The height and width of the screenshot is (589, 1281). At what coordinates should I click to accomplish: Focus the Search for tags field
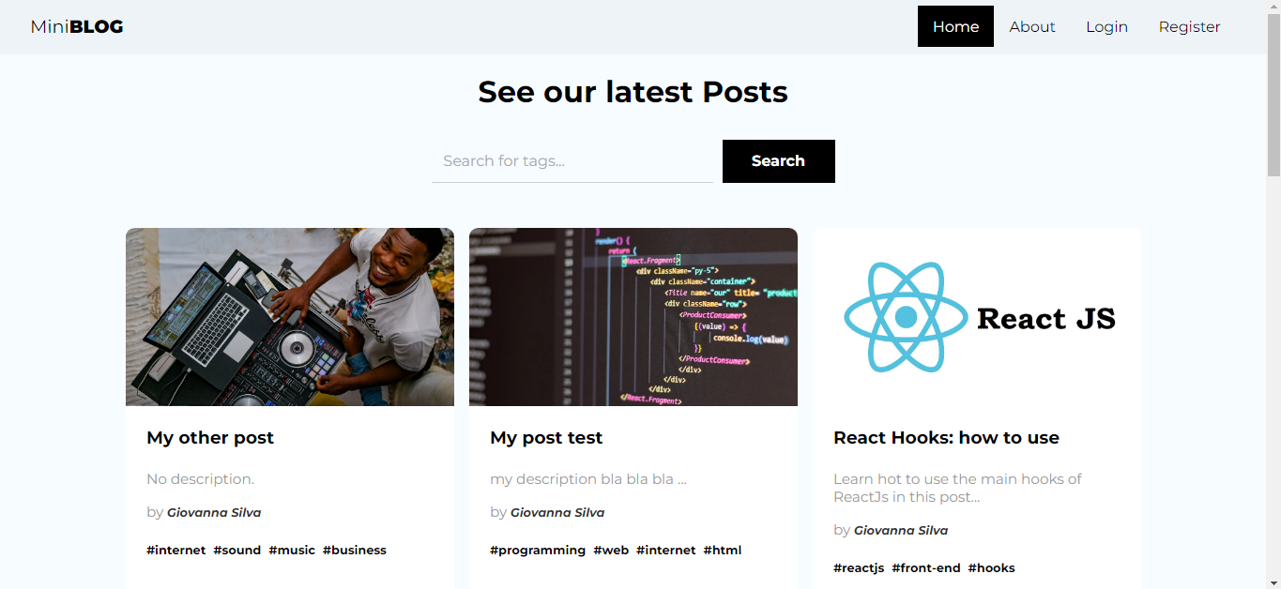(x=572, y=161)
